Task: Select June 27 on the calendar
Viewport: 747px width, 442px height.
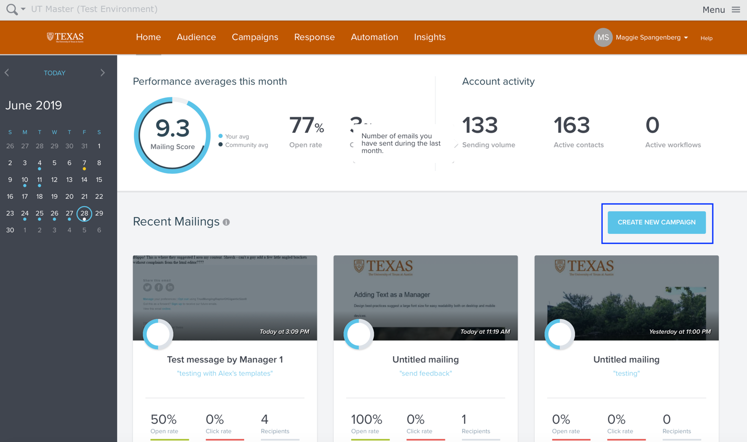Action: tap(69, 213)
